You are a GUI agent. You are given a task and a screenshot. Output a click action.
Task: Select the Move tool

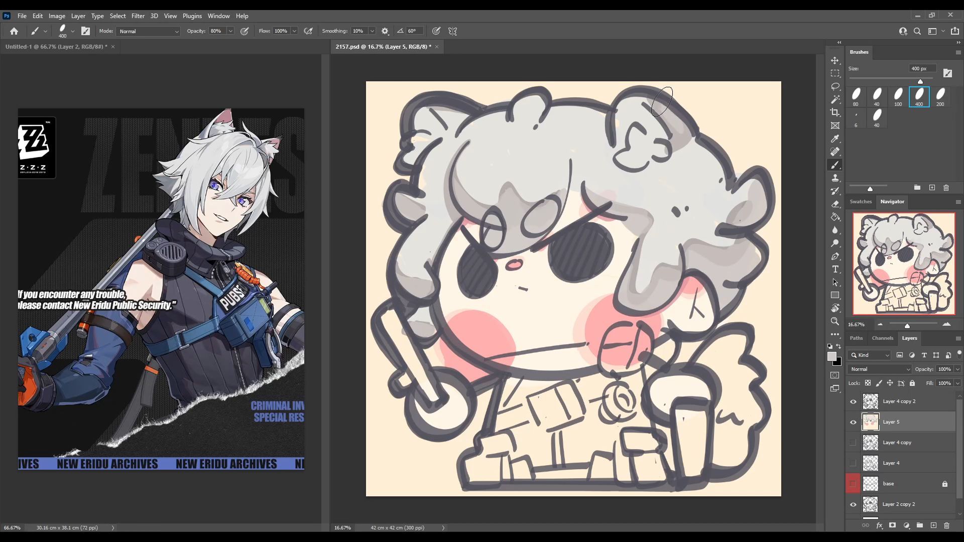click(835, 60)
